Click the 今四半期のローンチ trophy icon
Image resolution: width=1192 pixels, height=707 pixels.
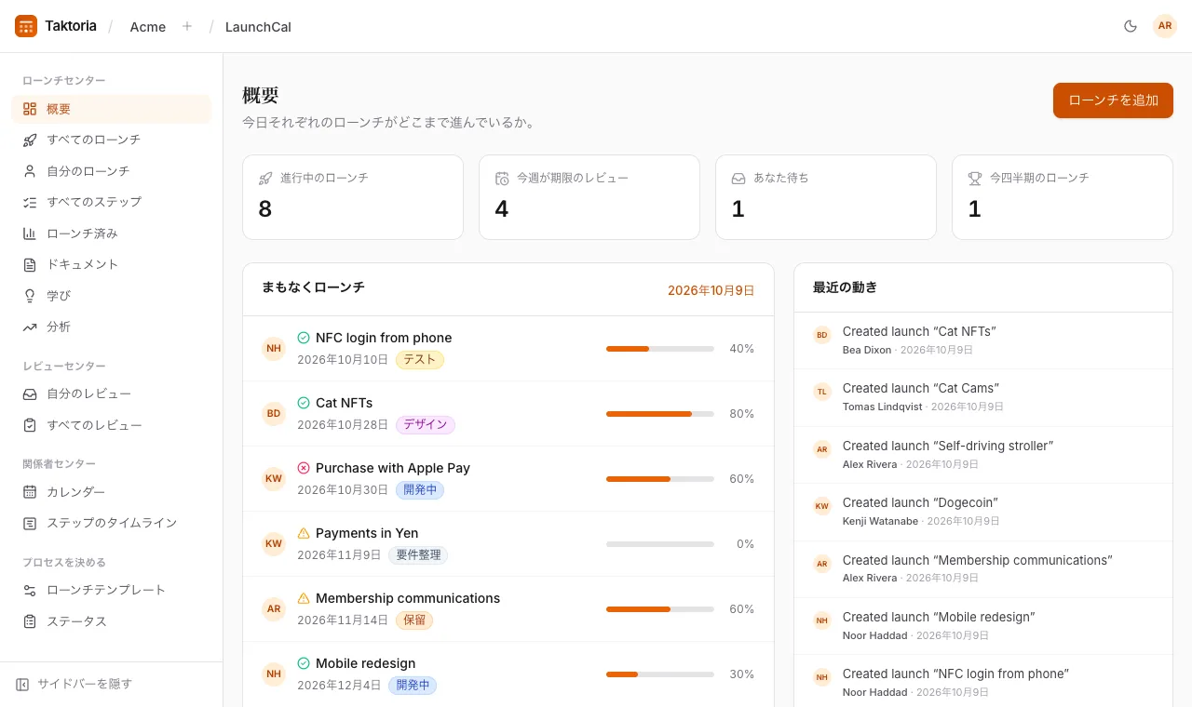pos(975,178)
